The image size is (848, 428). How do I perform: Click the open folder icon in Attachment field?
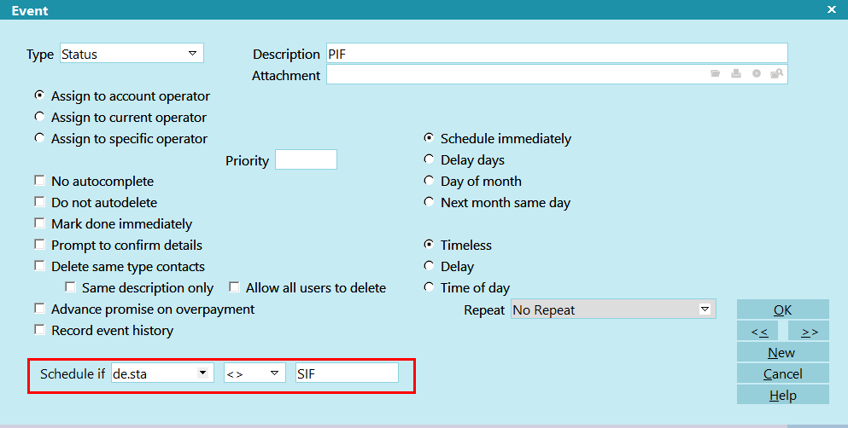point(715,74)
